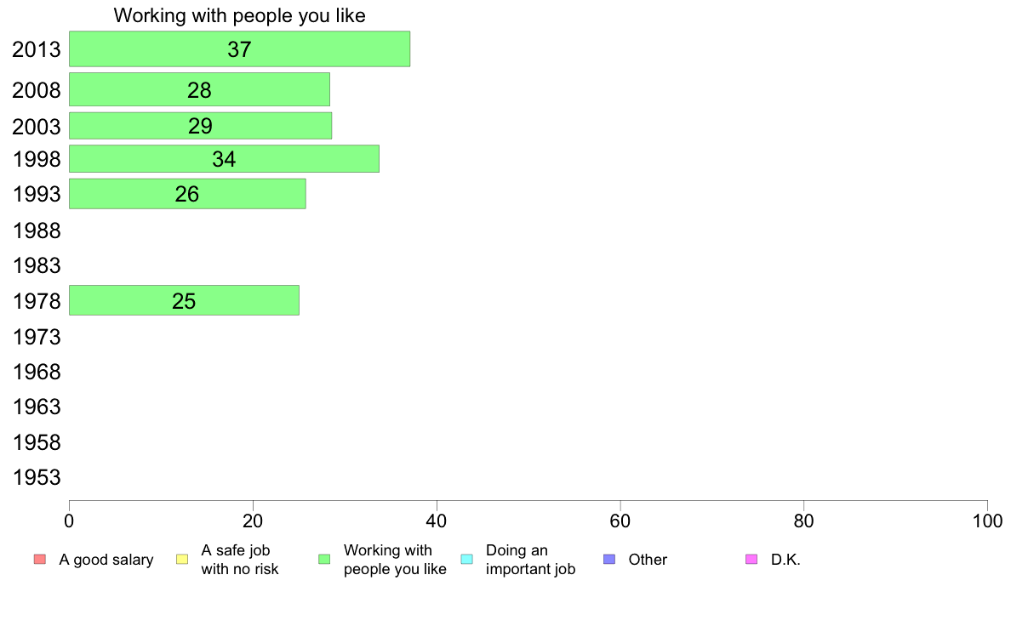Click the cyan 'Doing an important job' swatch
Screen dimensions: 1011x626
click(467, 560)
